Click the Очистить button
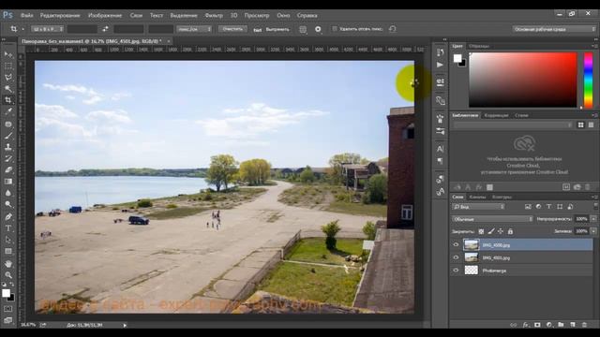 point(232,29)
